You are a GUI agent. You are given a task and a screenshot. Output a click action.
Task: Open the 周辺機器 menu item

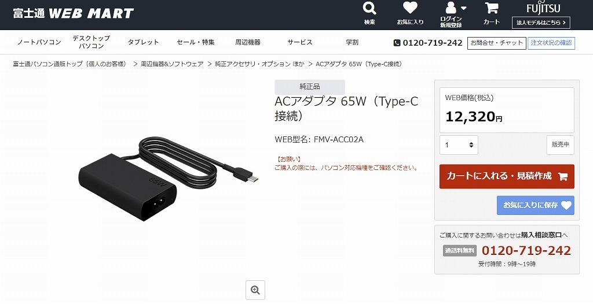tap(248, 42)
